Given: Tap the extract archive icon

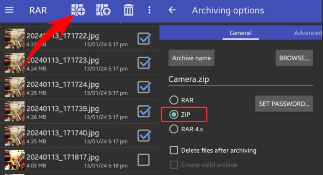Looking at the screenshot, I should (103, 10).
